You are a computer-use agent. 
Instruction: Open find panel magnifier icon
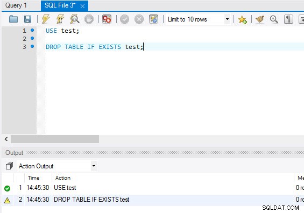(x=274, y=19)
